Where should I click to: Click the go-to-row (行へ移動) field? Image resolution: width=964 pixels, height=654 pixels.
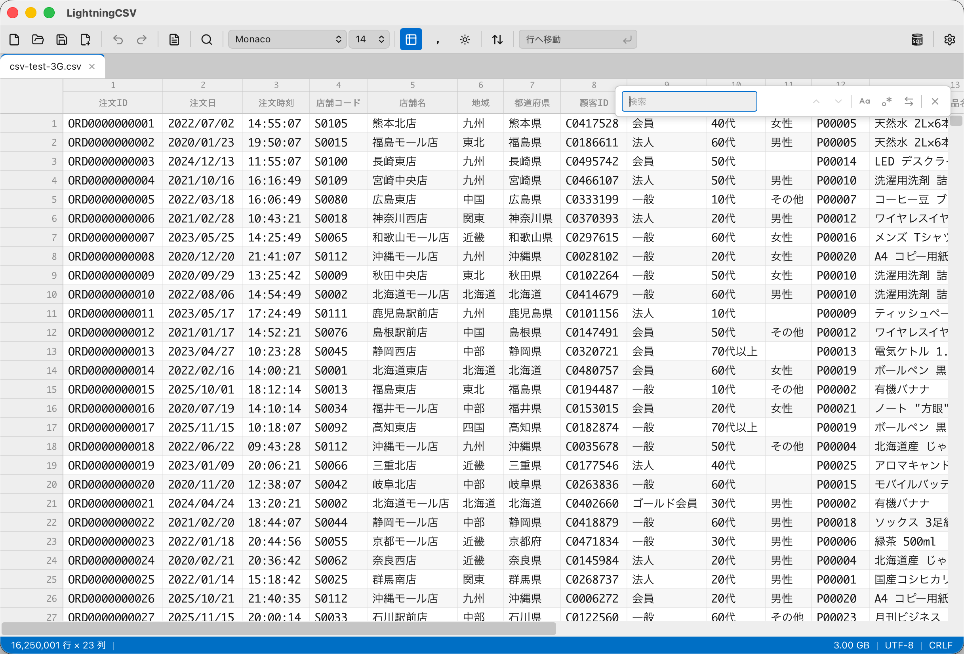(x=577, y=40)
